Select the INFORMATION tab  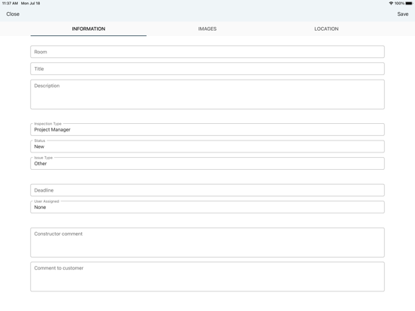click(89, 29)
